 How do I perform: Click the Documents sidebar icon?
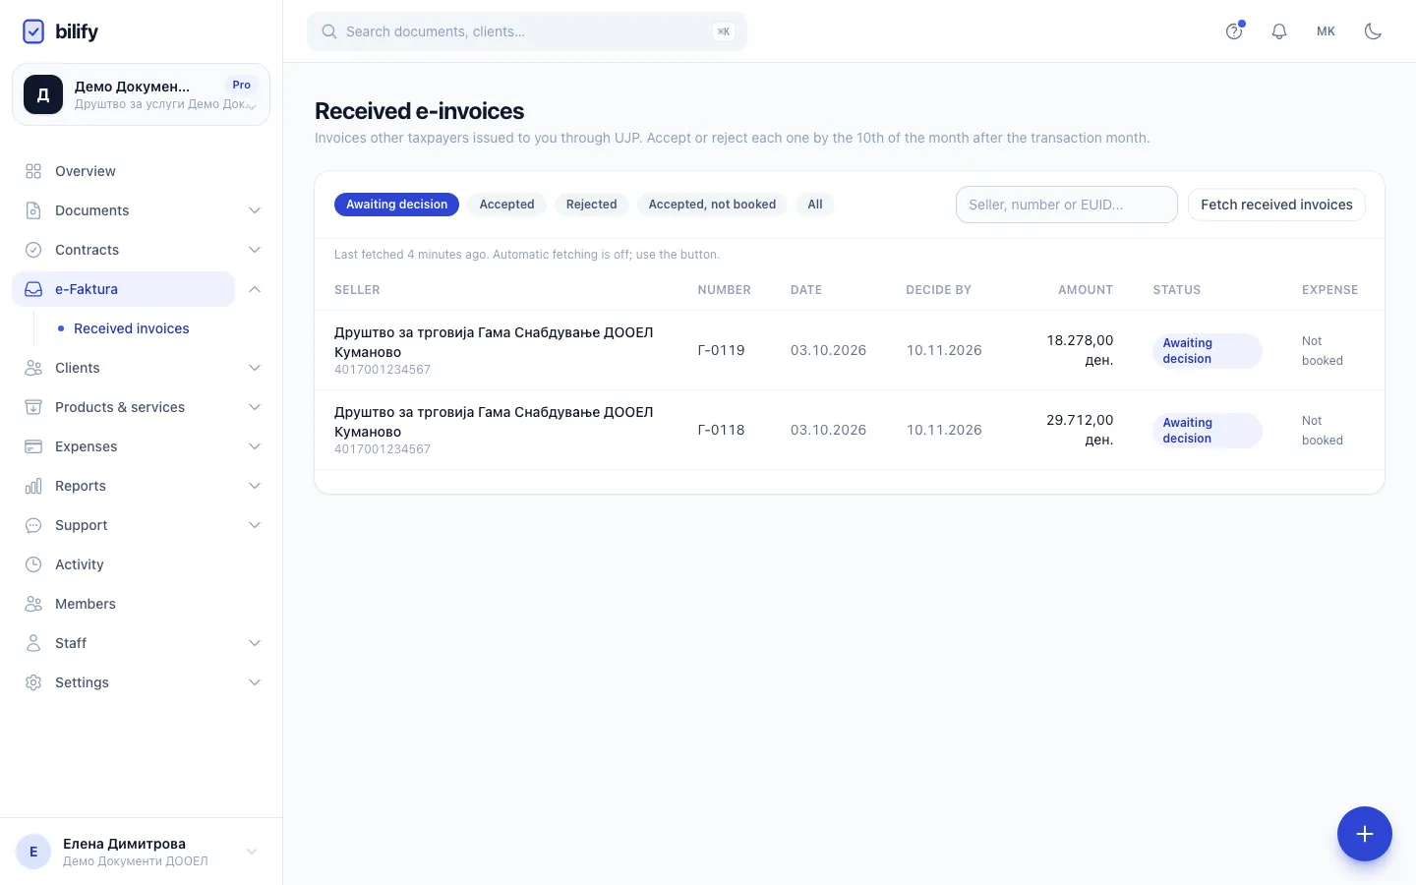(33, 210)
